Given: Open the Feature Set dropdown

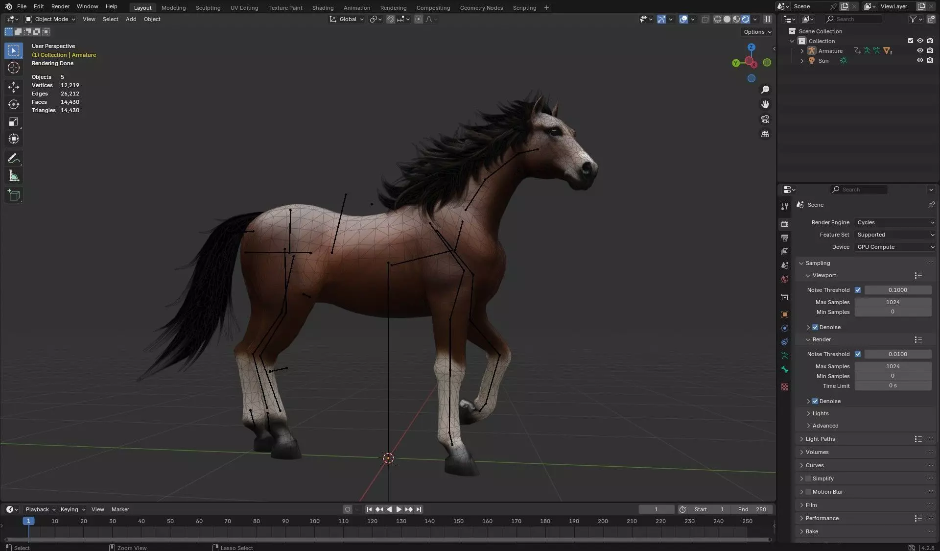Looking at the screenshot, I should pos(895,235).
